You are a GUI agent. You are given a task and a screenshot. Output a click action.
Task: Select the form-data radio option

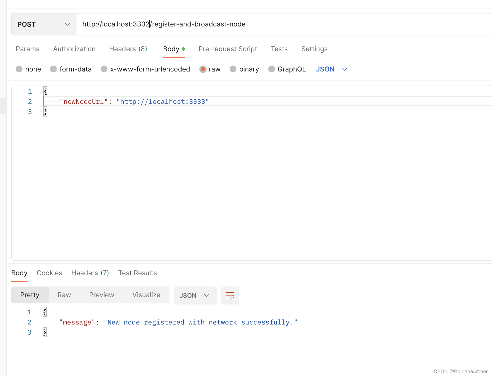click(53, 69)
